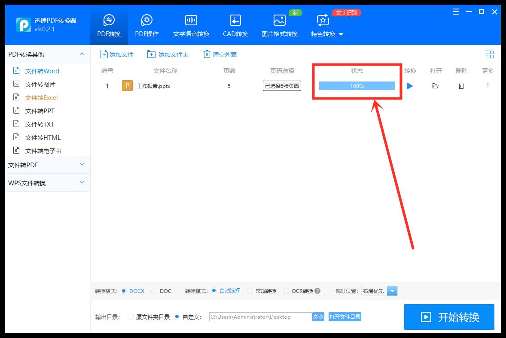The height and width of the screenshot is (338, 506).
Task: Click the grid layout icon top right
Action: [489, 54]
